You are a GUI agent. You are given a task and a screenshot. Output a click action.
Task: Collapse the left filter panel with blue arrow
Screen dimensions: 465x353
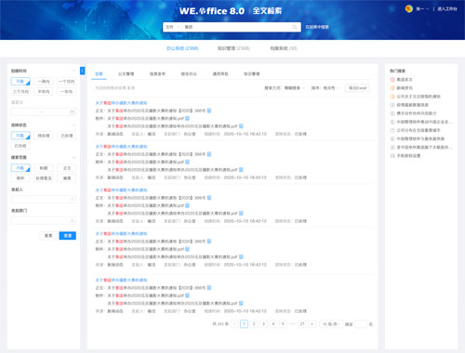click(x=83, y=71)
